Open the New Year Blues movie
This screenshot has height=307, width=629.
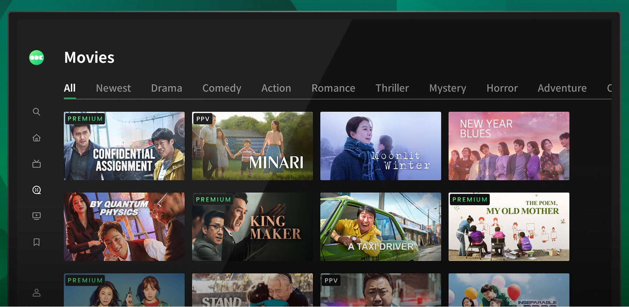[509, 146]
